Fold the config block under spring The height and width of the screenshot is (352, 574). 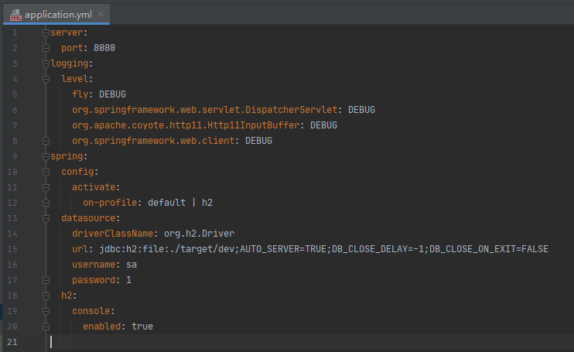[46, 172]
